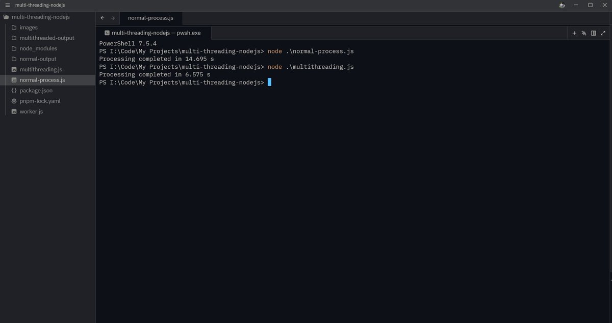Zoom the terminal panel with the expand arrows
The height and width of the screenshot is (323, 612).
click(603, 33)
